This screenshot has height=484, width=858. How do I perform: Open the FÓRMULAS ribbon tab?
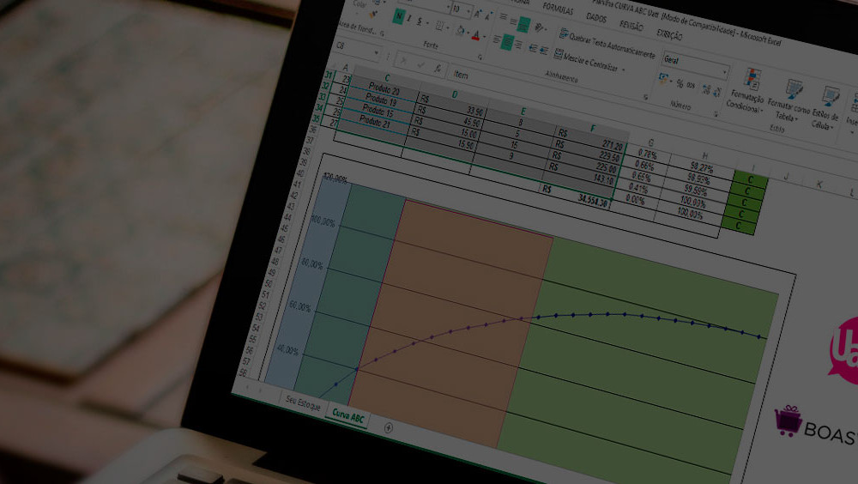(558, 9)
